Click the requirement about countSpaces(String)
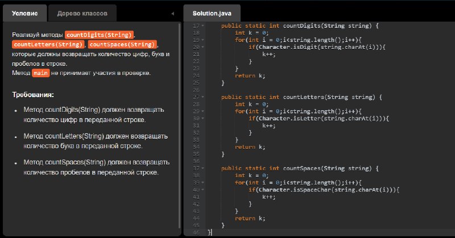The height and width of the screenshot is (238, 455). [x=97, y=167]
